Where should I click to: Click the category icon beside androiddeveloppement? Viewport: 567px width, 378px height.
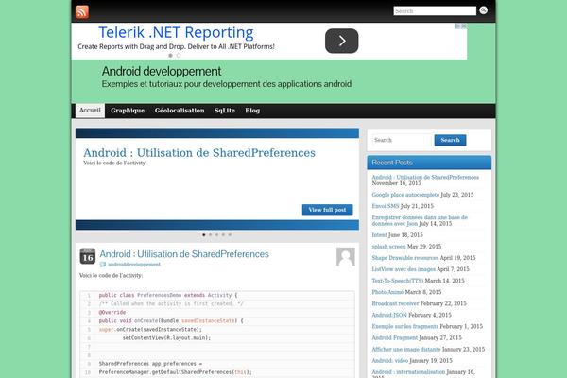(103, 265)
